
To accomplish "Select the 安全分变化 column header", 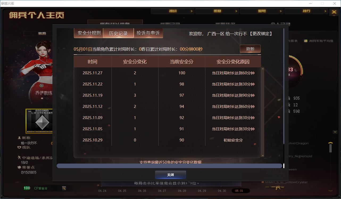I will point(135,62).
